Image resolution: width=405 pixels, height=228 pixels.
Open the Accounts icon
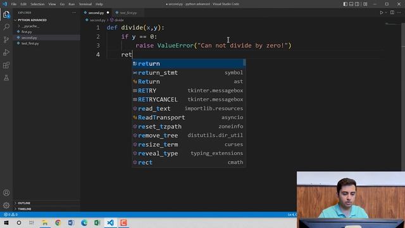[x=6, y=193]
